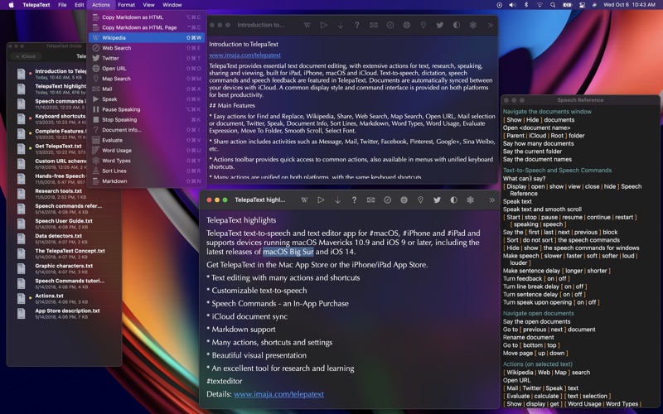Image resolution: width=663 pixels, height=414 pixels.
Task: Select Mail in the Actions menu
Action: pos(147,89)
